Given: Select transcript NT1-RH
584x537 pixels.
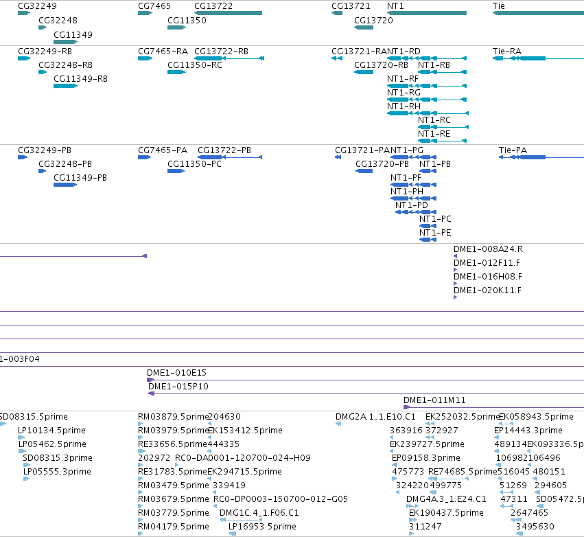Looking at the screenshot, I should [x=404, y=106].
